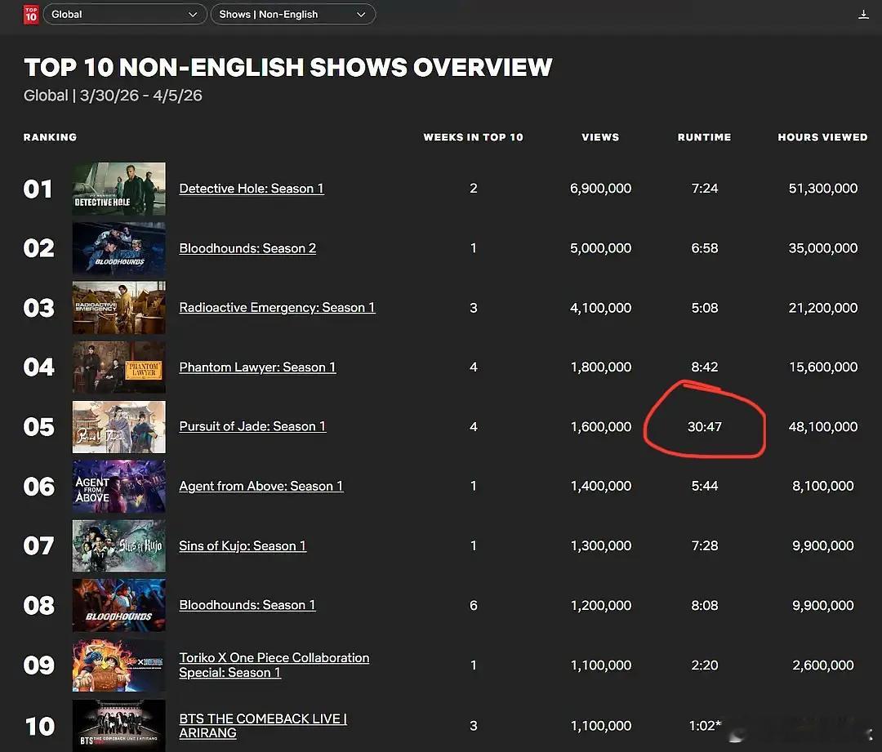Click the BTS Comeback Live poster thumbnail

point(118,726)
